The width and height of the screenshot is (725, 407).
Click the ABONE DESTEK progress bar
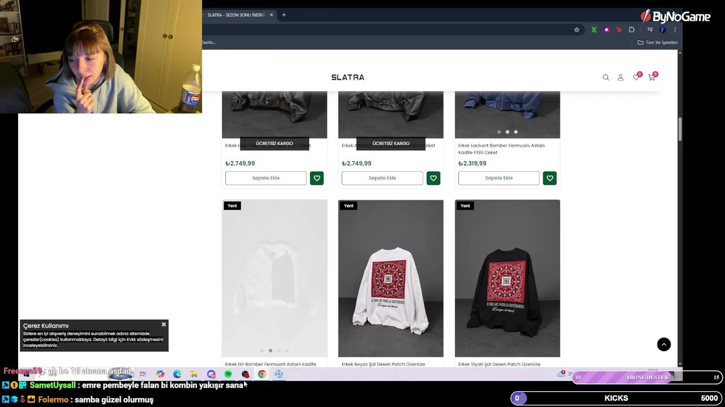[647, 377]
